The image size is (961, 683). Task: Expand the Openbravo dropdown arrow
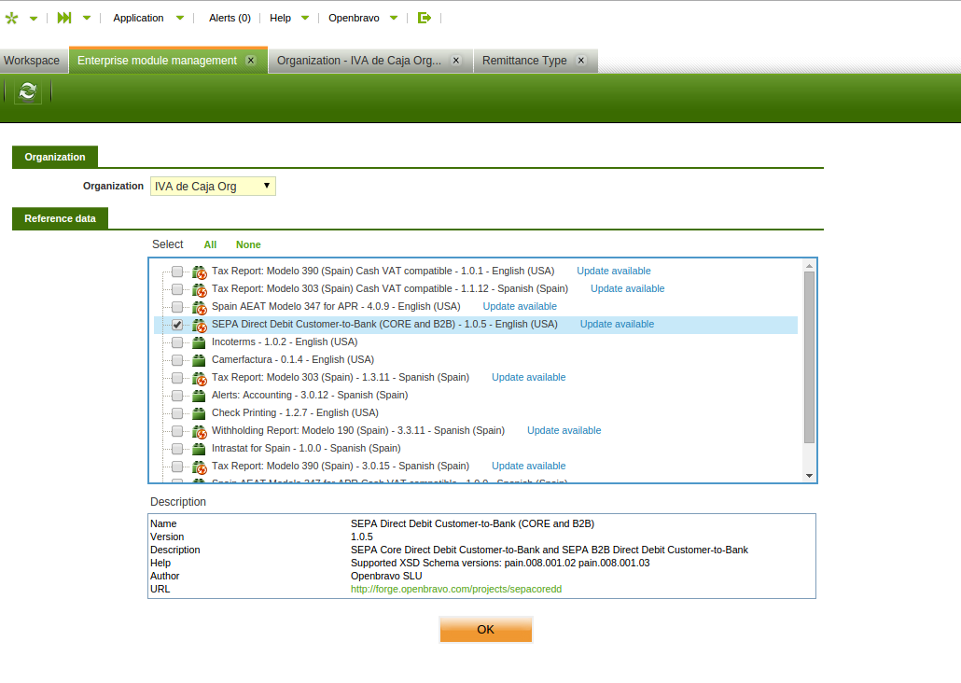pyautogui.click(x=394, y=18)
